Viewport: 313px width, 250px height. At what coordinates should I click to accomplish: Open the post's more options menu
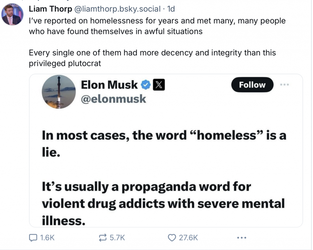point(241,237)
